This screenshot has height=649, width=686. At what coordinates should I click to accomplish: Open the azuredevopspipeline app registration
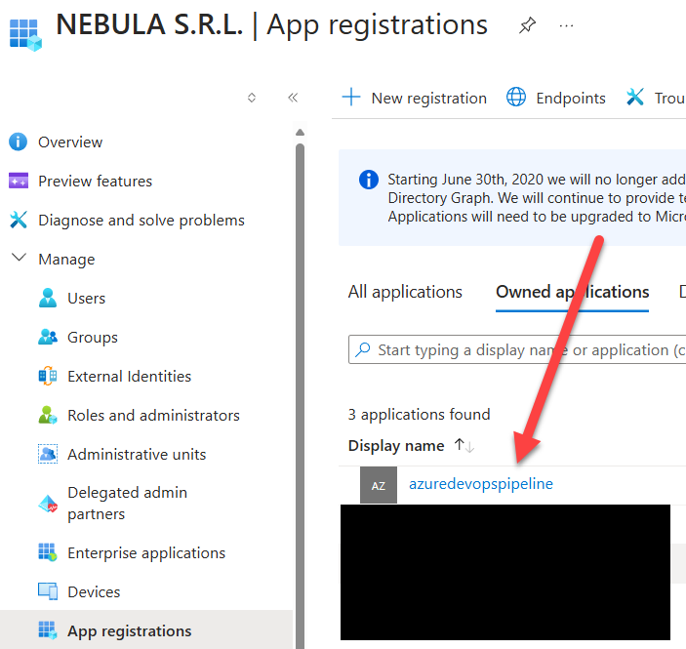coord(481,484)
